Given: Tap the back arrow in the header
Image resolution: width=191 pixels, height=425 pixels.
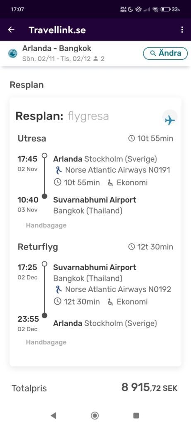Looking at the screenshot, I should click(11, 29).
